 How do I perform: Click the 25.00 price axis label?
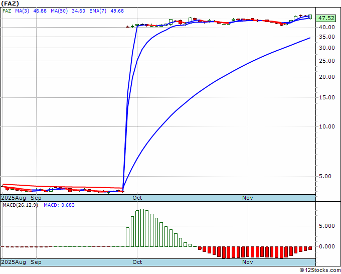click(327, 61)
